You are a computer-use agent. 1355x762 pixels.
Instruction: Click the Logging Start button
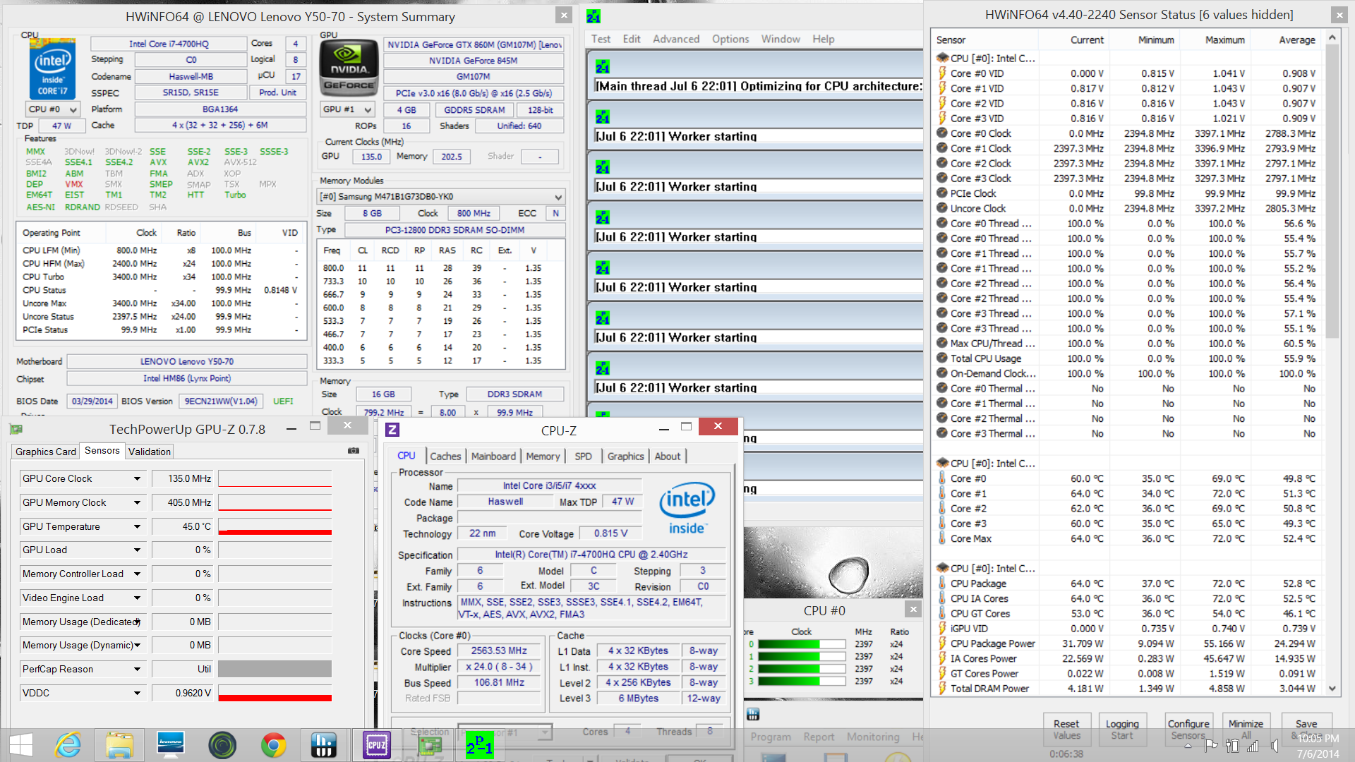(x=1122, y=729)
